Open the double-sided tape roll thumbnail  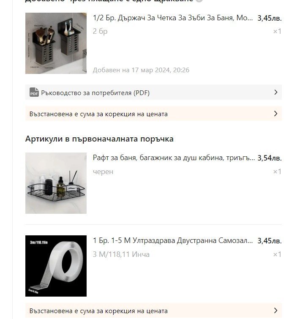click(56, 266)
